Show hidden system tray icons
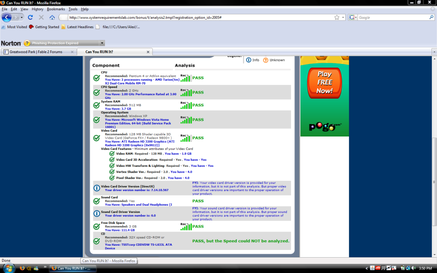437x273 pixels. [x=367, y=268]
